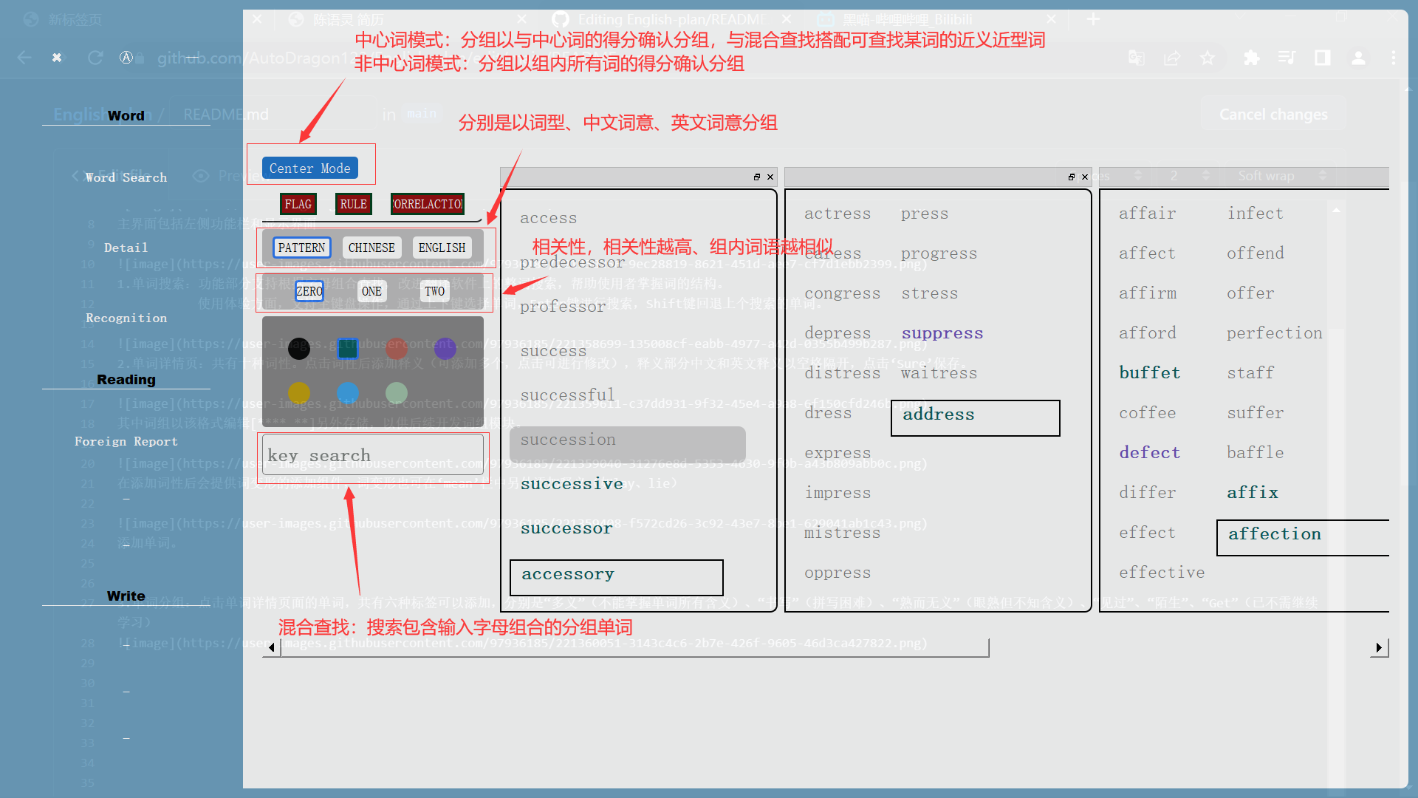This screenshot has height=798, width=1418.
Task: Toggle the Center Mode button
Action: pos(309,168)
